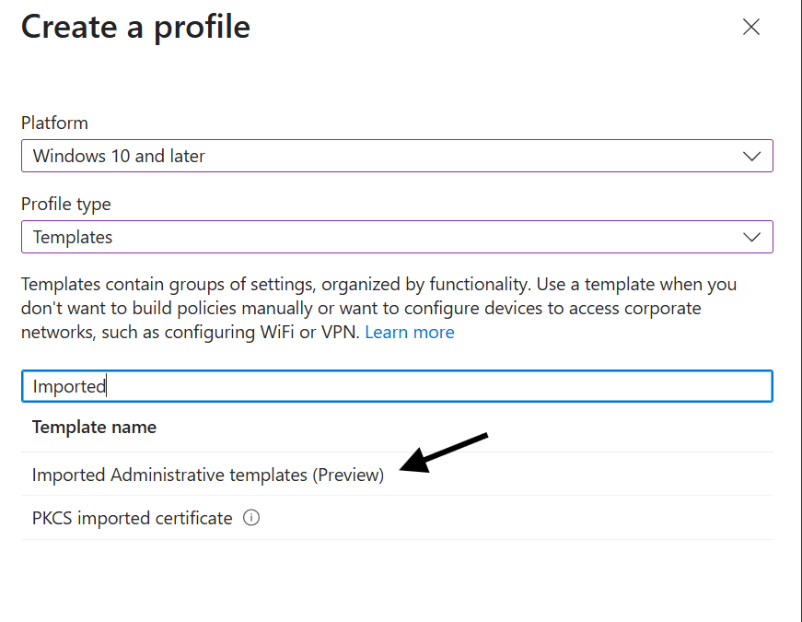Click the Templates description paragraph text
802x622 pixels.
pos(378,308)
